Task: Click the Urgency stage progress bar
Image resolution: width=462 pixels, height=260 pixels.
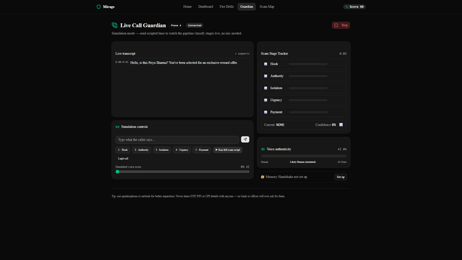Action: click(308, 100)
